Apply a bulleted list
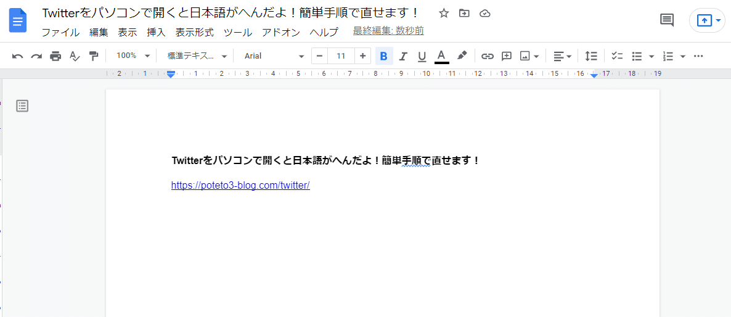 637,56
